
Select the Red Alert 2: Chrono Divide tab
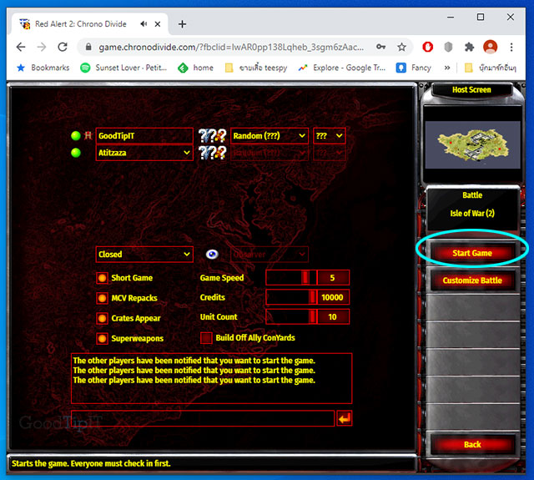pyautogui.click(x=80, y=24)
